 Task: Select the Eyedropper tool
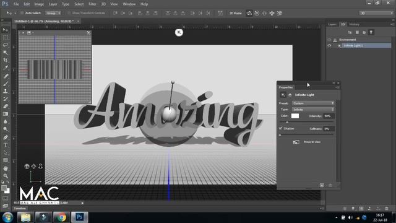point(6,68)
